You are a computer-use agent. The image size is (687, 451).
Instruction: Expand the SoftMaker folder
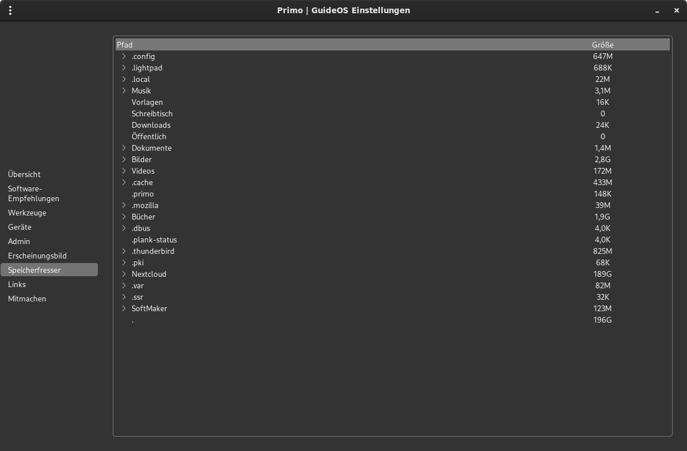coord(124,308)
